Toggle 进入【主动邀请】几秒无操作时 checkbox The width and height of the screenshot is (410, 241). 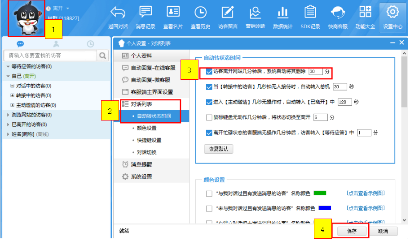point(209,102)
